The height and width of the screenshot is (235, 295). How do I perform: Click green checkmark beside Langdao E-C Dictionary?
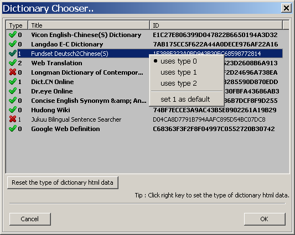13,44
